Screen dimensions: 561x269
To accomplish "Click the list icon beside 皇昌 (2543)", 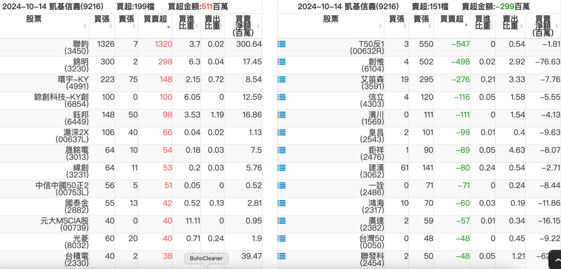I will point(282,132).
